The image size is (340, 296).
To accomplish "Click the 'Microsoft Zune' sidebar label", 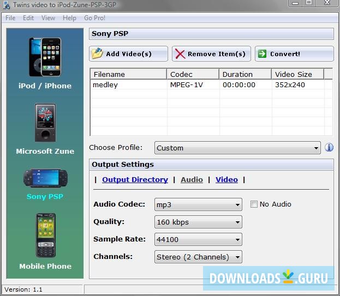I will (x=45, y=151).
